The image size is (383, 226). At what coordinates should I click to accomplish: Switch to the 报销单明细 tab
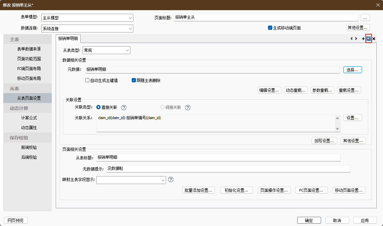(68, 39)
